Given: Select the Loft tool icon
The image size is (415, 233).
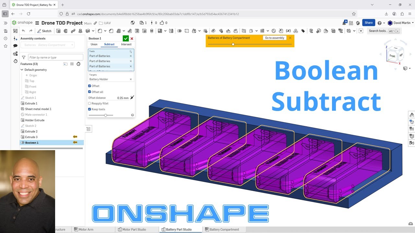Looking at the screenshot, I should (x=80, y=31).
